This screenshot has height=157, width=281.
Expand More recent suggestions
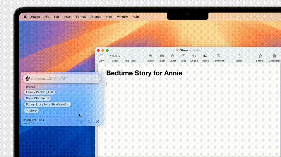coord(31,110)
